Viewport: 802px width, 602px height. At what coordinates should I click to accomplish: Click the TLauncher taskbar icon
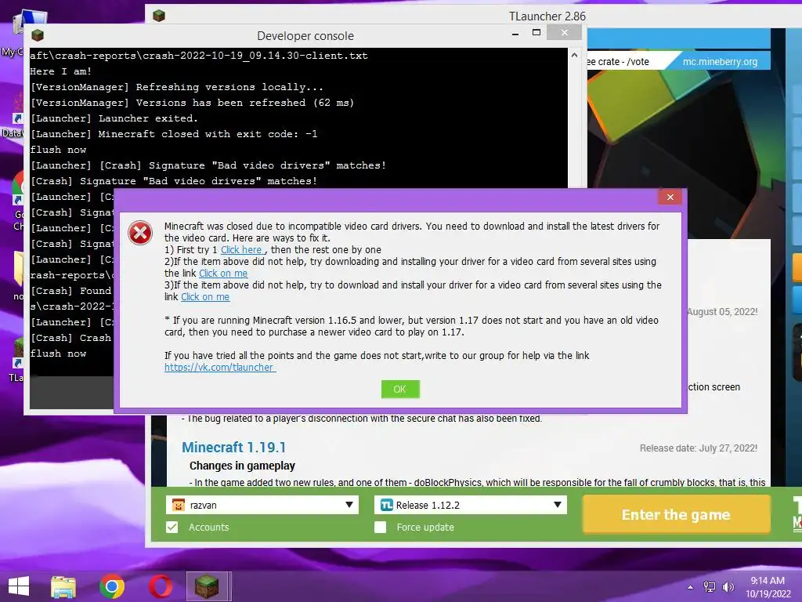207,586
